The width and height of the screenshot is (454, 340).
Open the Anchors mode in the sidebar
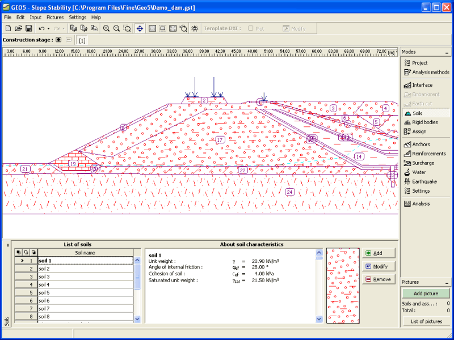421,144
